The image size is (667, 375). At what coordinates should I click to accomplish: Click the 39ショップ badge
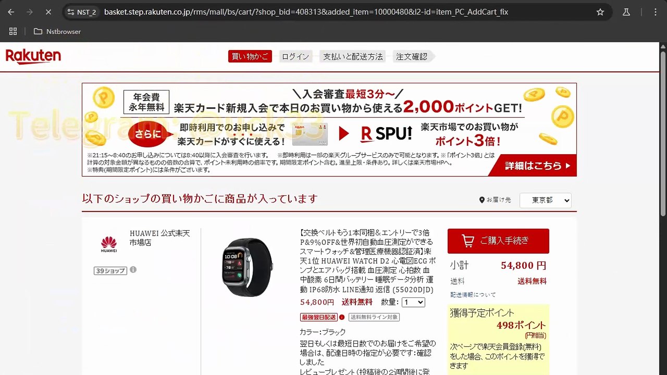point(110,270)
